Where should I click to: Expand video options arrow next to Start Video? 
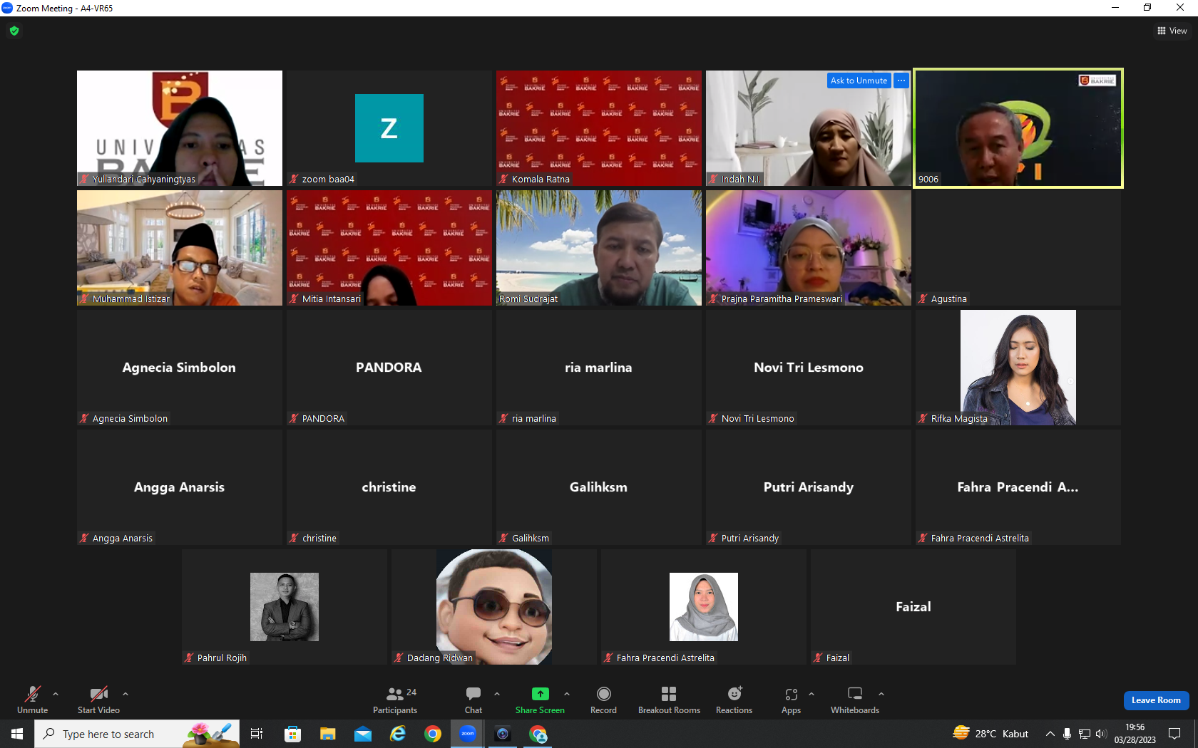click(x=126, y=694)
